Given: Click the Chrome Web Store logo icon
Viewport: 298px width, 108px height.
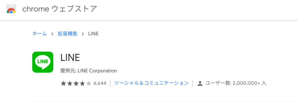Looking at the screenshot, I should point(11,9).
